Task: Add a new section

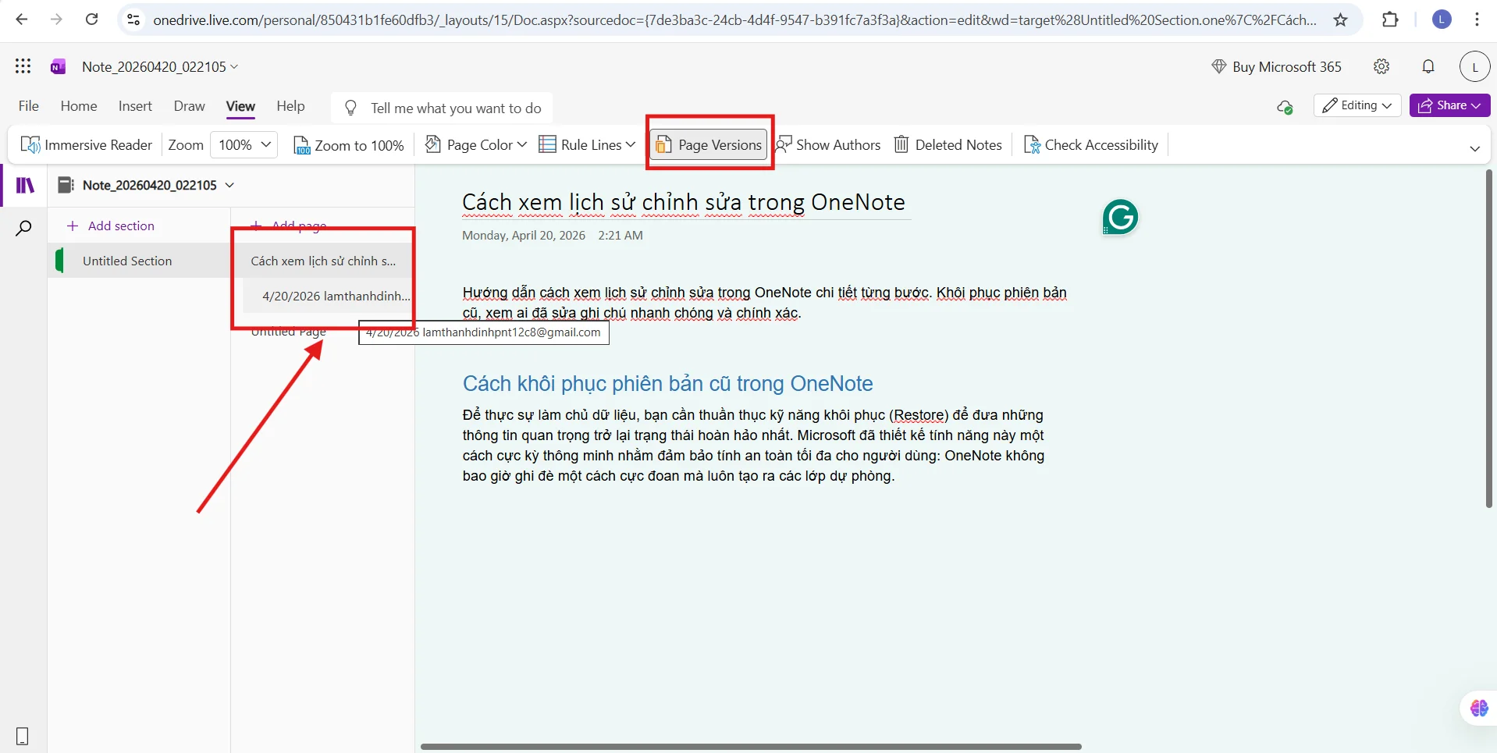Action: coord(111,226)
